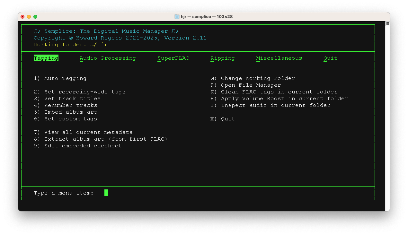Open the Miscellaneous menu
Viewport: 408px width, 235px height.
[x=279, y=58]
